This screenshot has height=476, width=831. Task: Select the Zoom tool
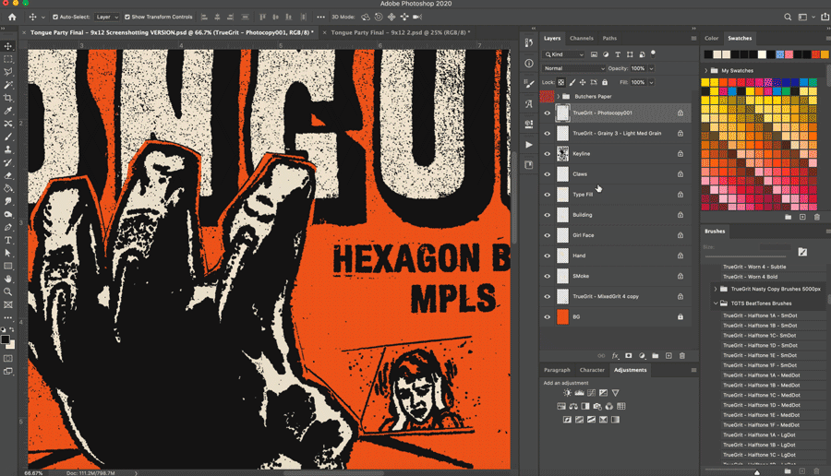8,292
